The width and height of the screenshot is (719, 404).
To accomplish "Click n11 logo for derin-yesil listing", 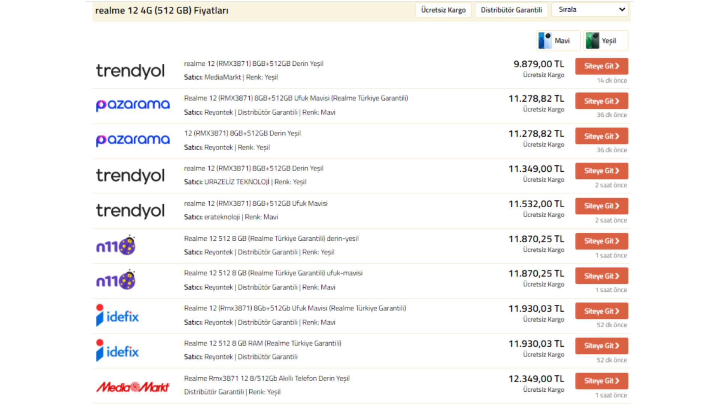I will tap(116, 245).
